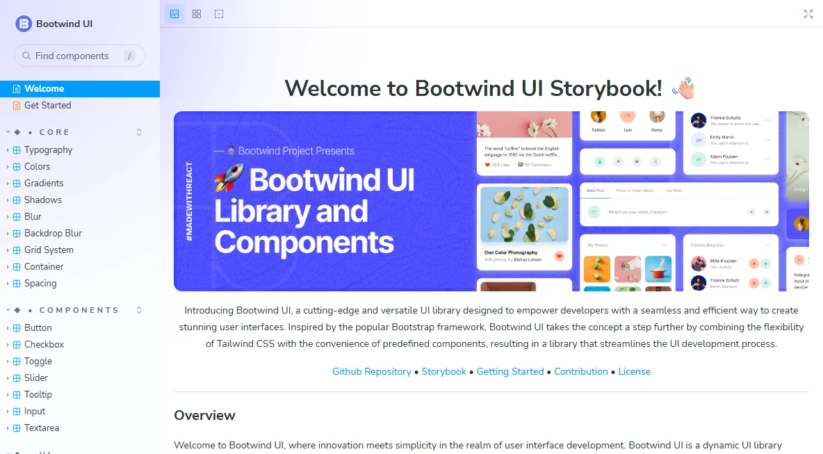Image resolution: width=823 pixels, height=454 pixels.
Task: Click the Bootwind UI banner image
Action: (x=491, y=201)
